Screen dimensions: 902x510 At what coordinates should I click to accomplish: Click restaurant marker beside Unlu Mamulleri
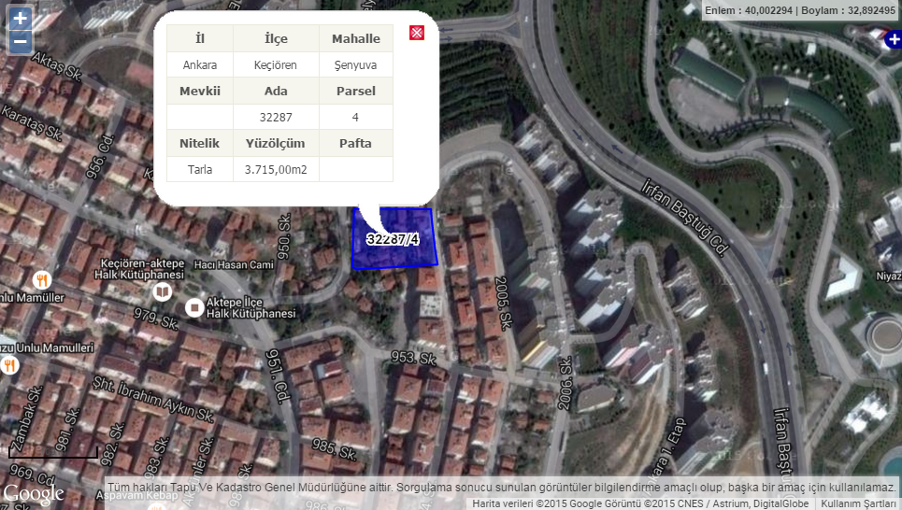pos(8,365)
